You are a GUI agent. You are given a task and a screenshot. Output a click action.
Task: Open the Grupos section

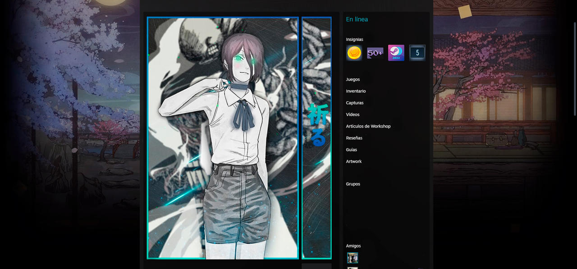click(x=353, y=184)
